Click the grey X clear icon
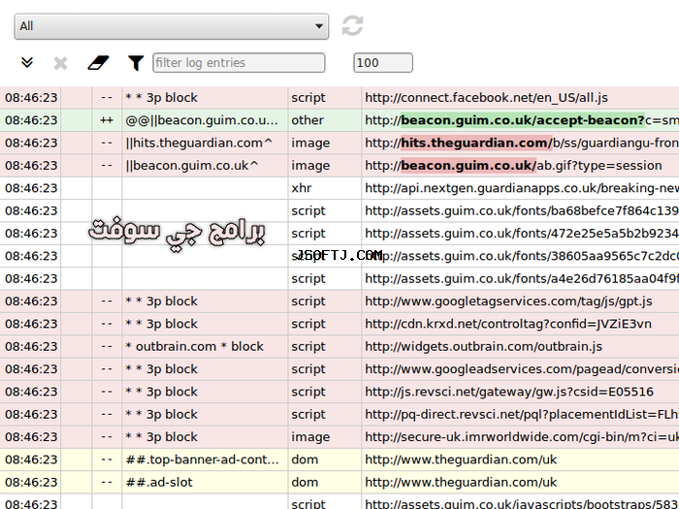This screenshot has height=509, width=679. point(60,63)
